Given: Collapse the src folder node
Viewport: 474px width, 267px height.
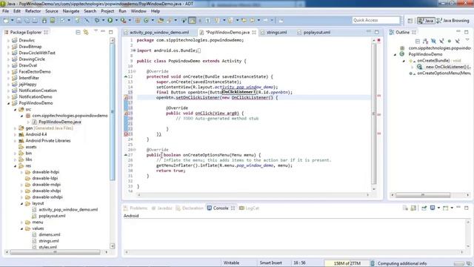Looking at the screenshot, I should tap(15, 110).
